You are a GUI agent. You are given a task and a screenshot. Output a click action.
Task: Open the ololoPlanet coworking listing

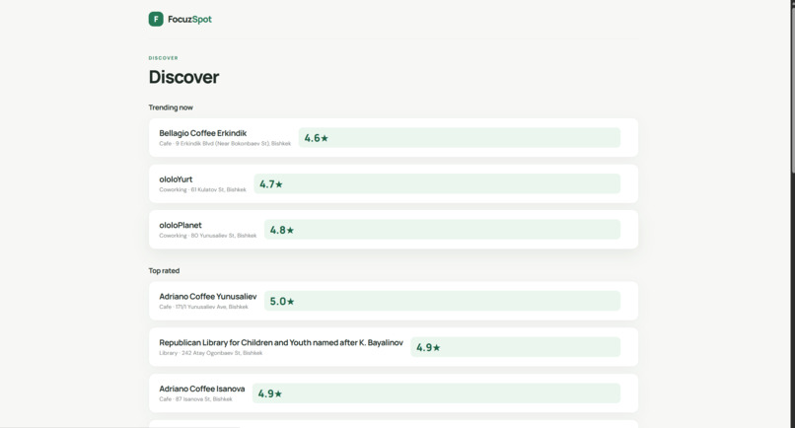(394, 230)
